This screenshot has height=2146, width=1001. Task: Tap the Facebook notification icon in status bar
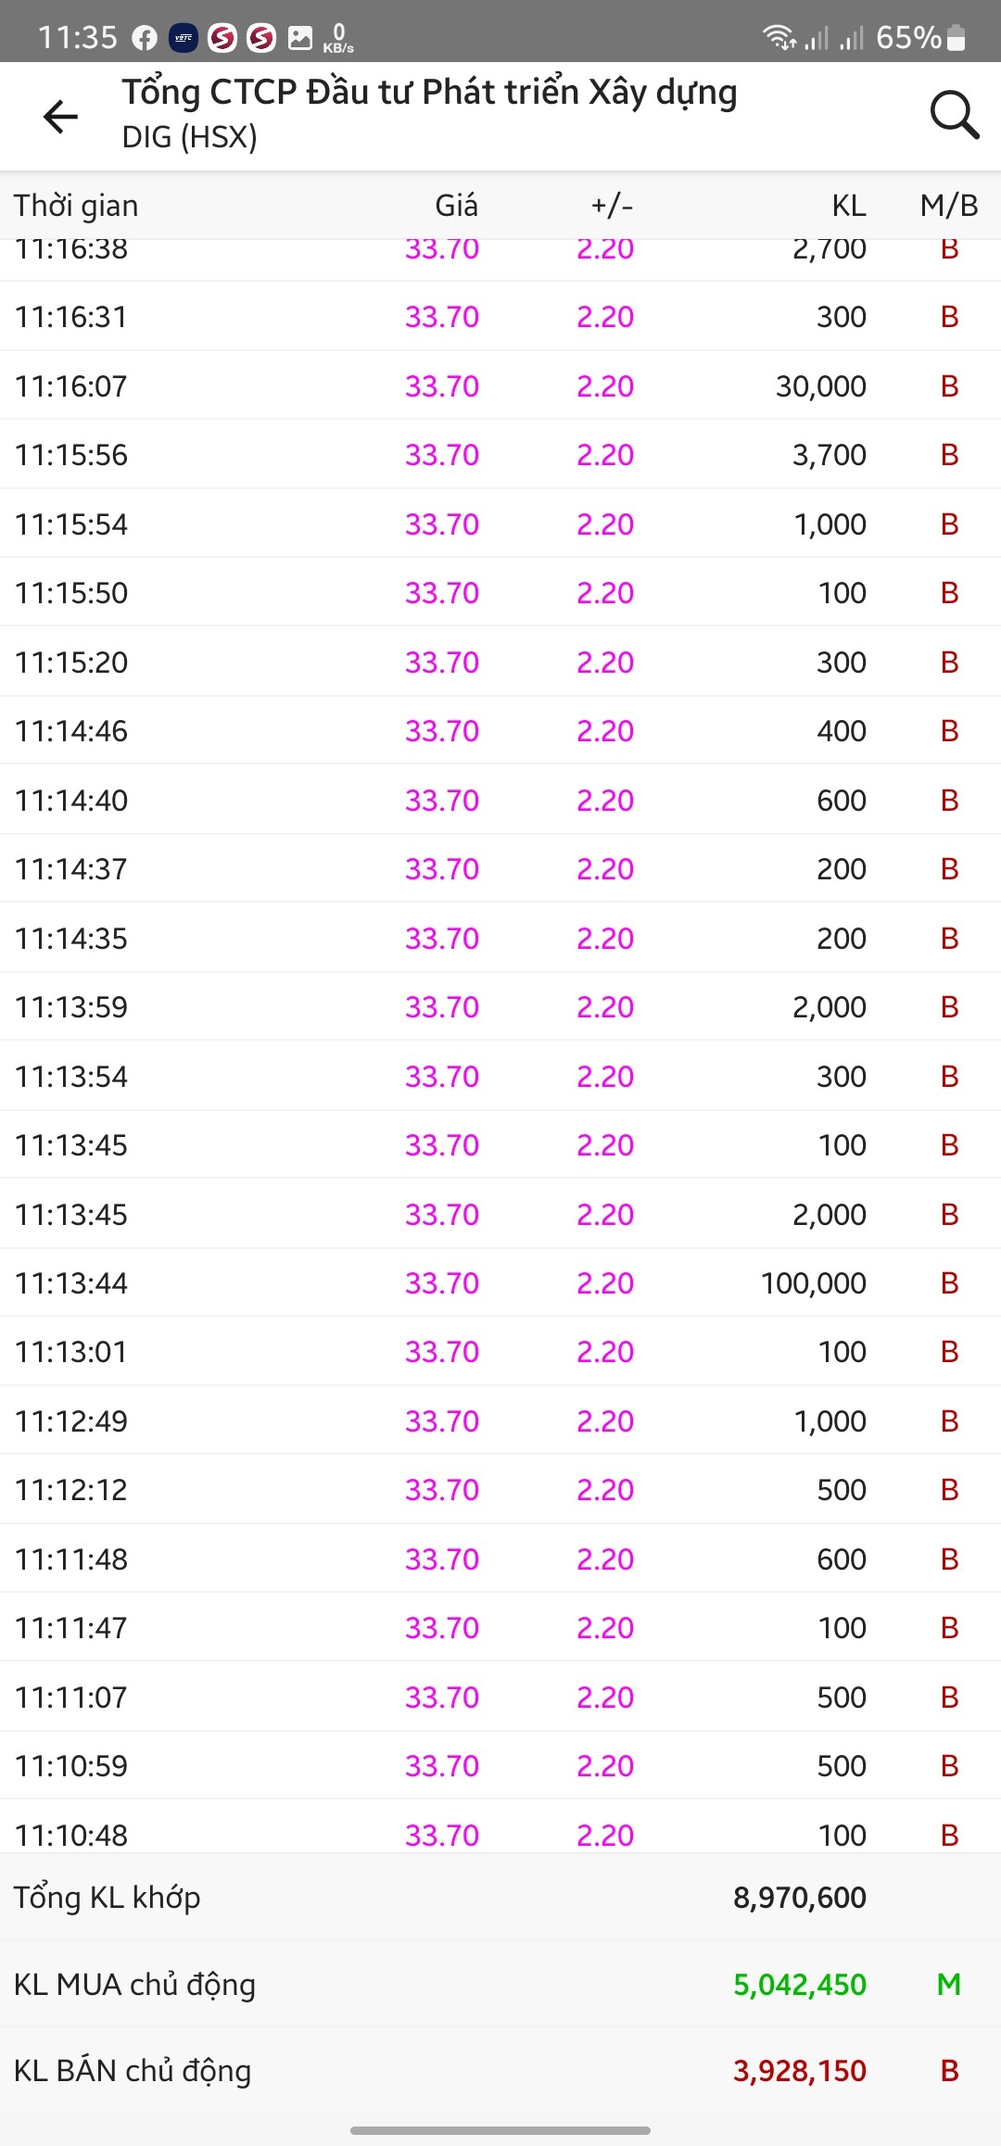(x=145, y=38)
